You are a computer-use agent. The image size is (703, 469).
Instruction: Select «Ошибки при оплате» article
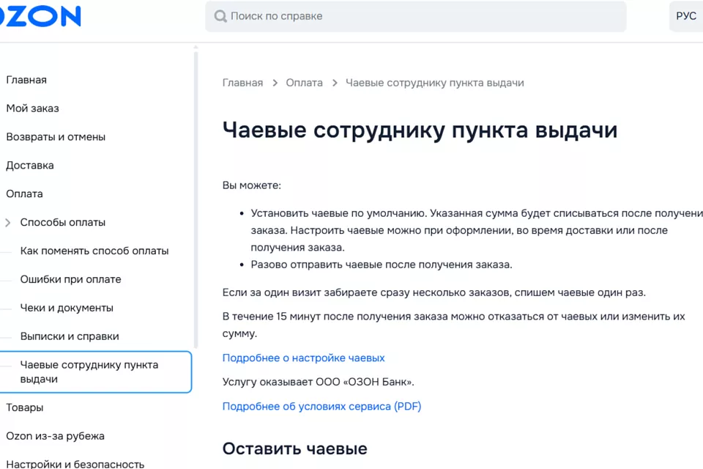click(71, 279)
